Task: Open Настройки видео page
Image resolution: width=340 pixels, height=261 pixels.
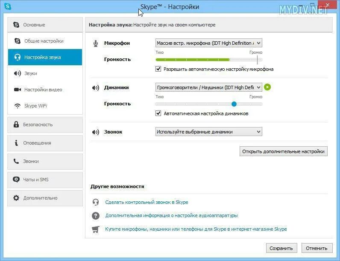Action: pos(45,90)
